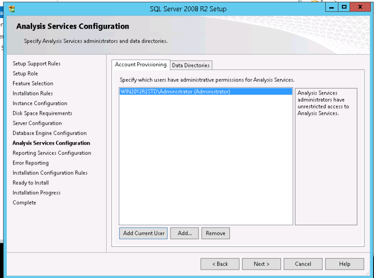Minimize the setup window
This screenshot has height=278, width=374.
point(332,7)
